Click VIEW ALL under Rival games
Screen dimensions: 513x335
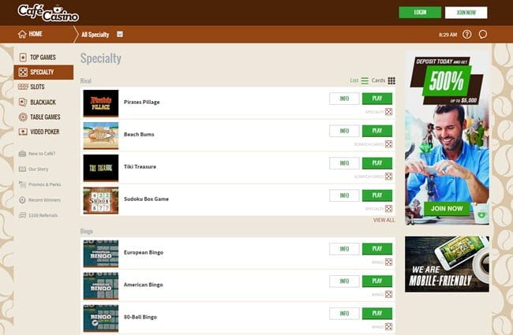point(384,220)
